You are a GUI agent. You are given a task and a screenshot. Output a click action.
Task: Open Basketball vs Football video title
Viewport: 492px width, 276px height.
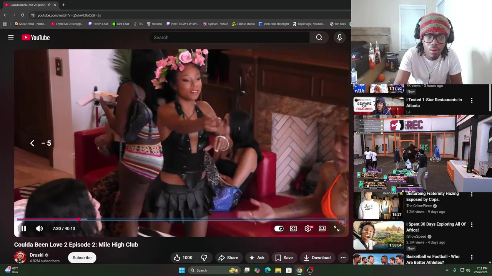433,260
